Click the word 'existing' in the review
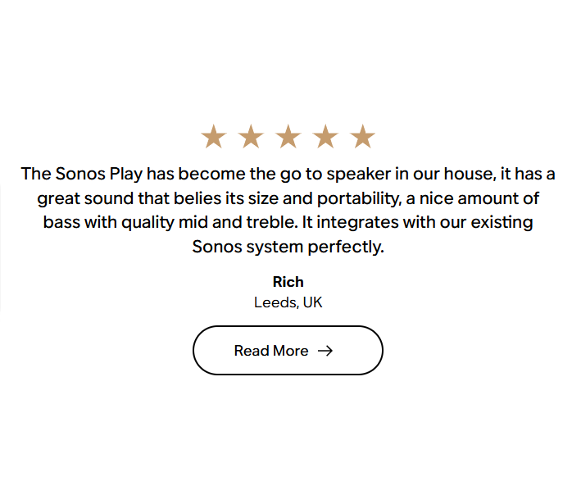 pos(502,223)
